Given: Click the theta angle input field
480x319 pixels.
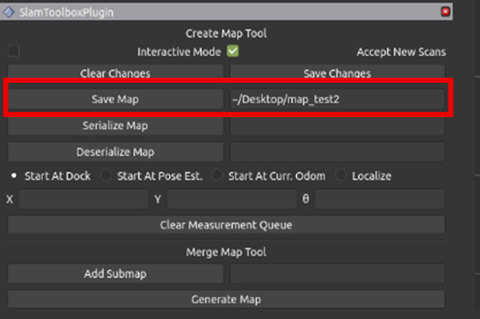Looking at the screenshot, I should [379, 199].
